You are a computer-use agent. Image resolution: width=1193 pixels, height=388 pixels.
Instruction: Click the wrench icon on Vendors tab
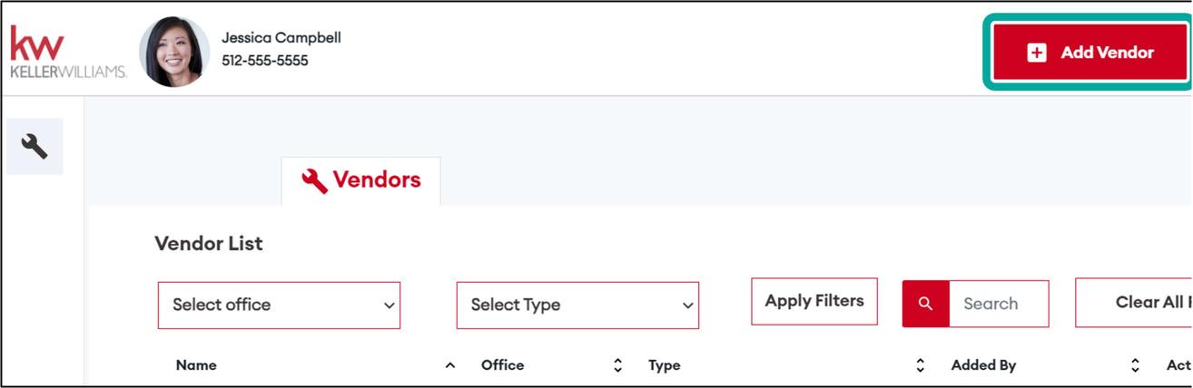[x=314, y=180]
